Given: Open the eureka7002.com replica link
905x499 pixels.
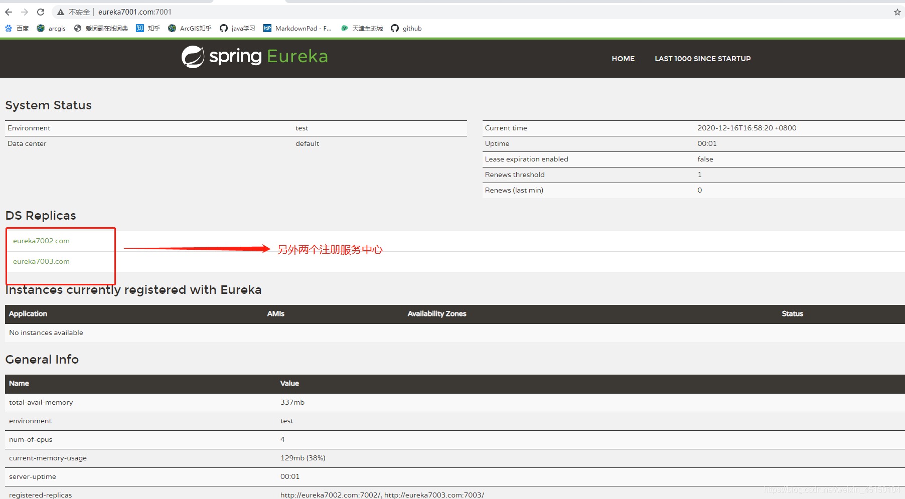Looking at the screenshot, I should click(x=41, y=241).
